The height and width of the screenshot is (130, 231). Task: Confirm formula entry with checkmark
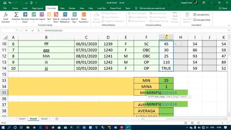coord(32,30)
